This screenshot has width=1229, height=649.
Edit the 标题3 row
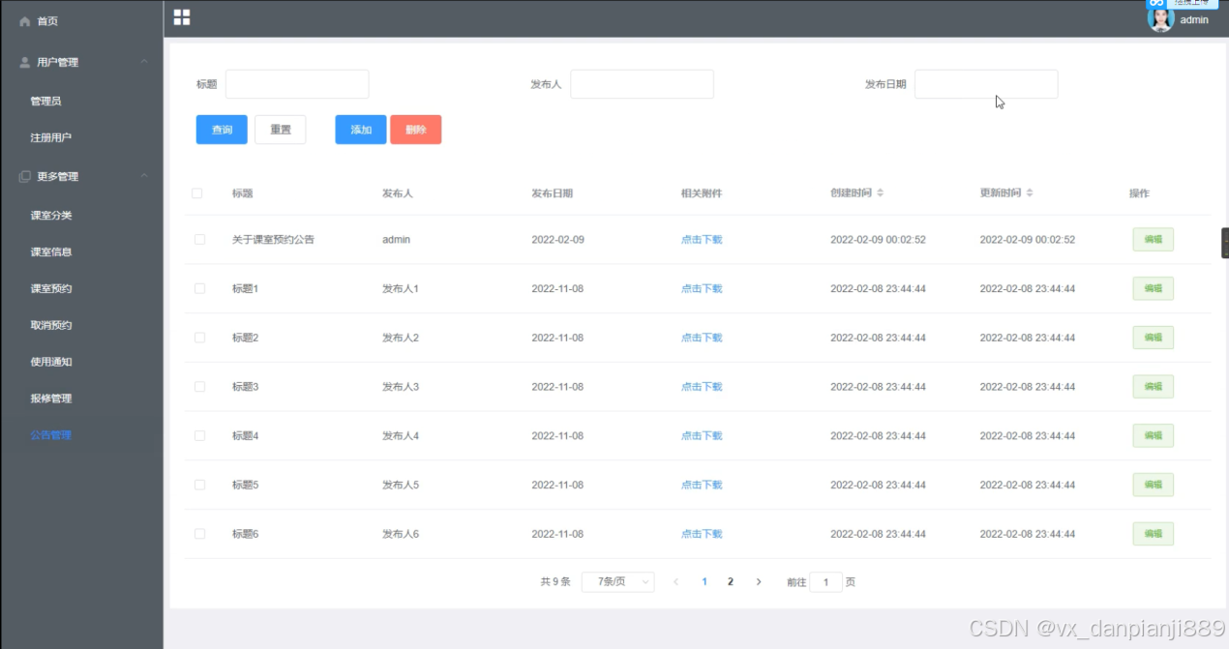(1154, 386)
